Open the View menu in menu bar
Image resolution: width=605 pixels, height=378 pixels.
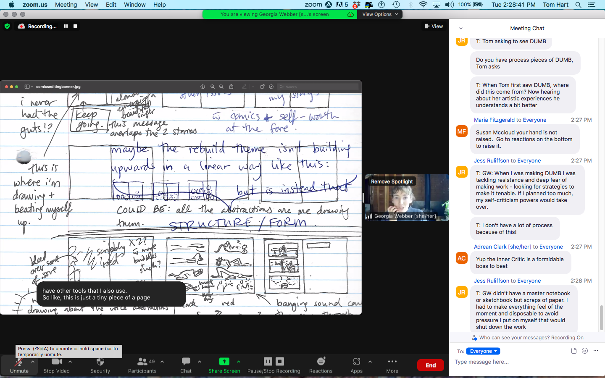(91, 5)
